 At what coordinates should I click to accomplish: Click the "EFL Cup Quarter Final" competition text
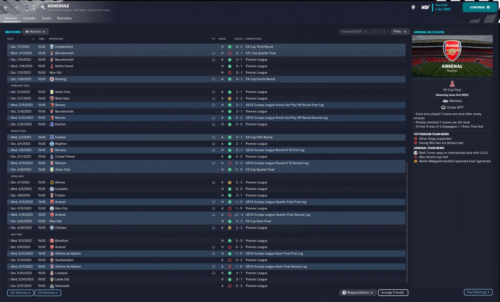pyautogui.click(x=261, y=53)
